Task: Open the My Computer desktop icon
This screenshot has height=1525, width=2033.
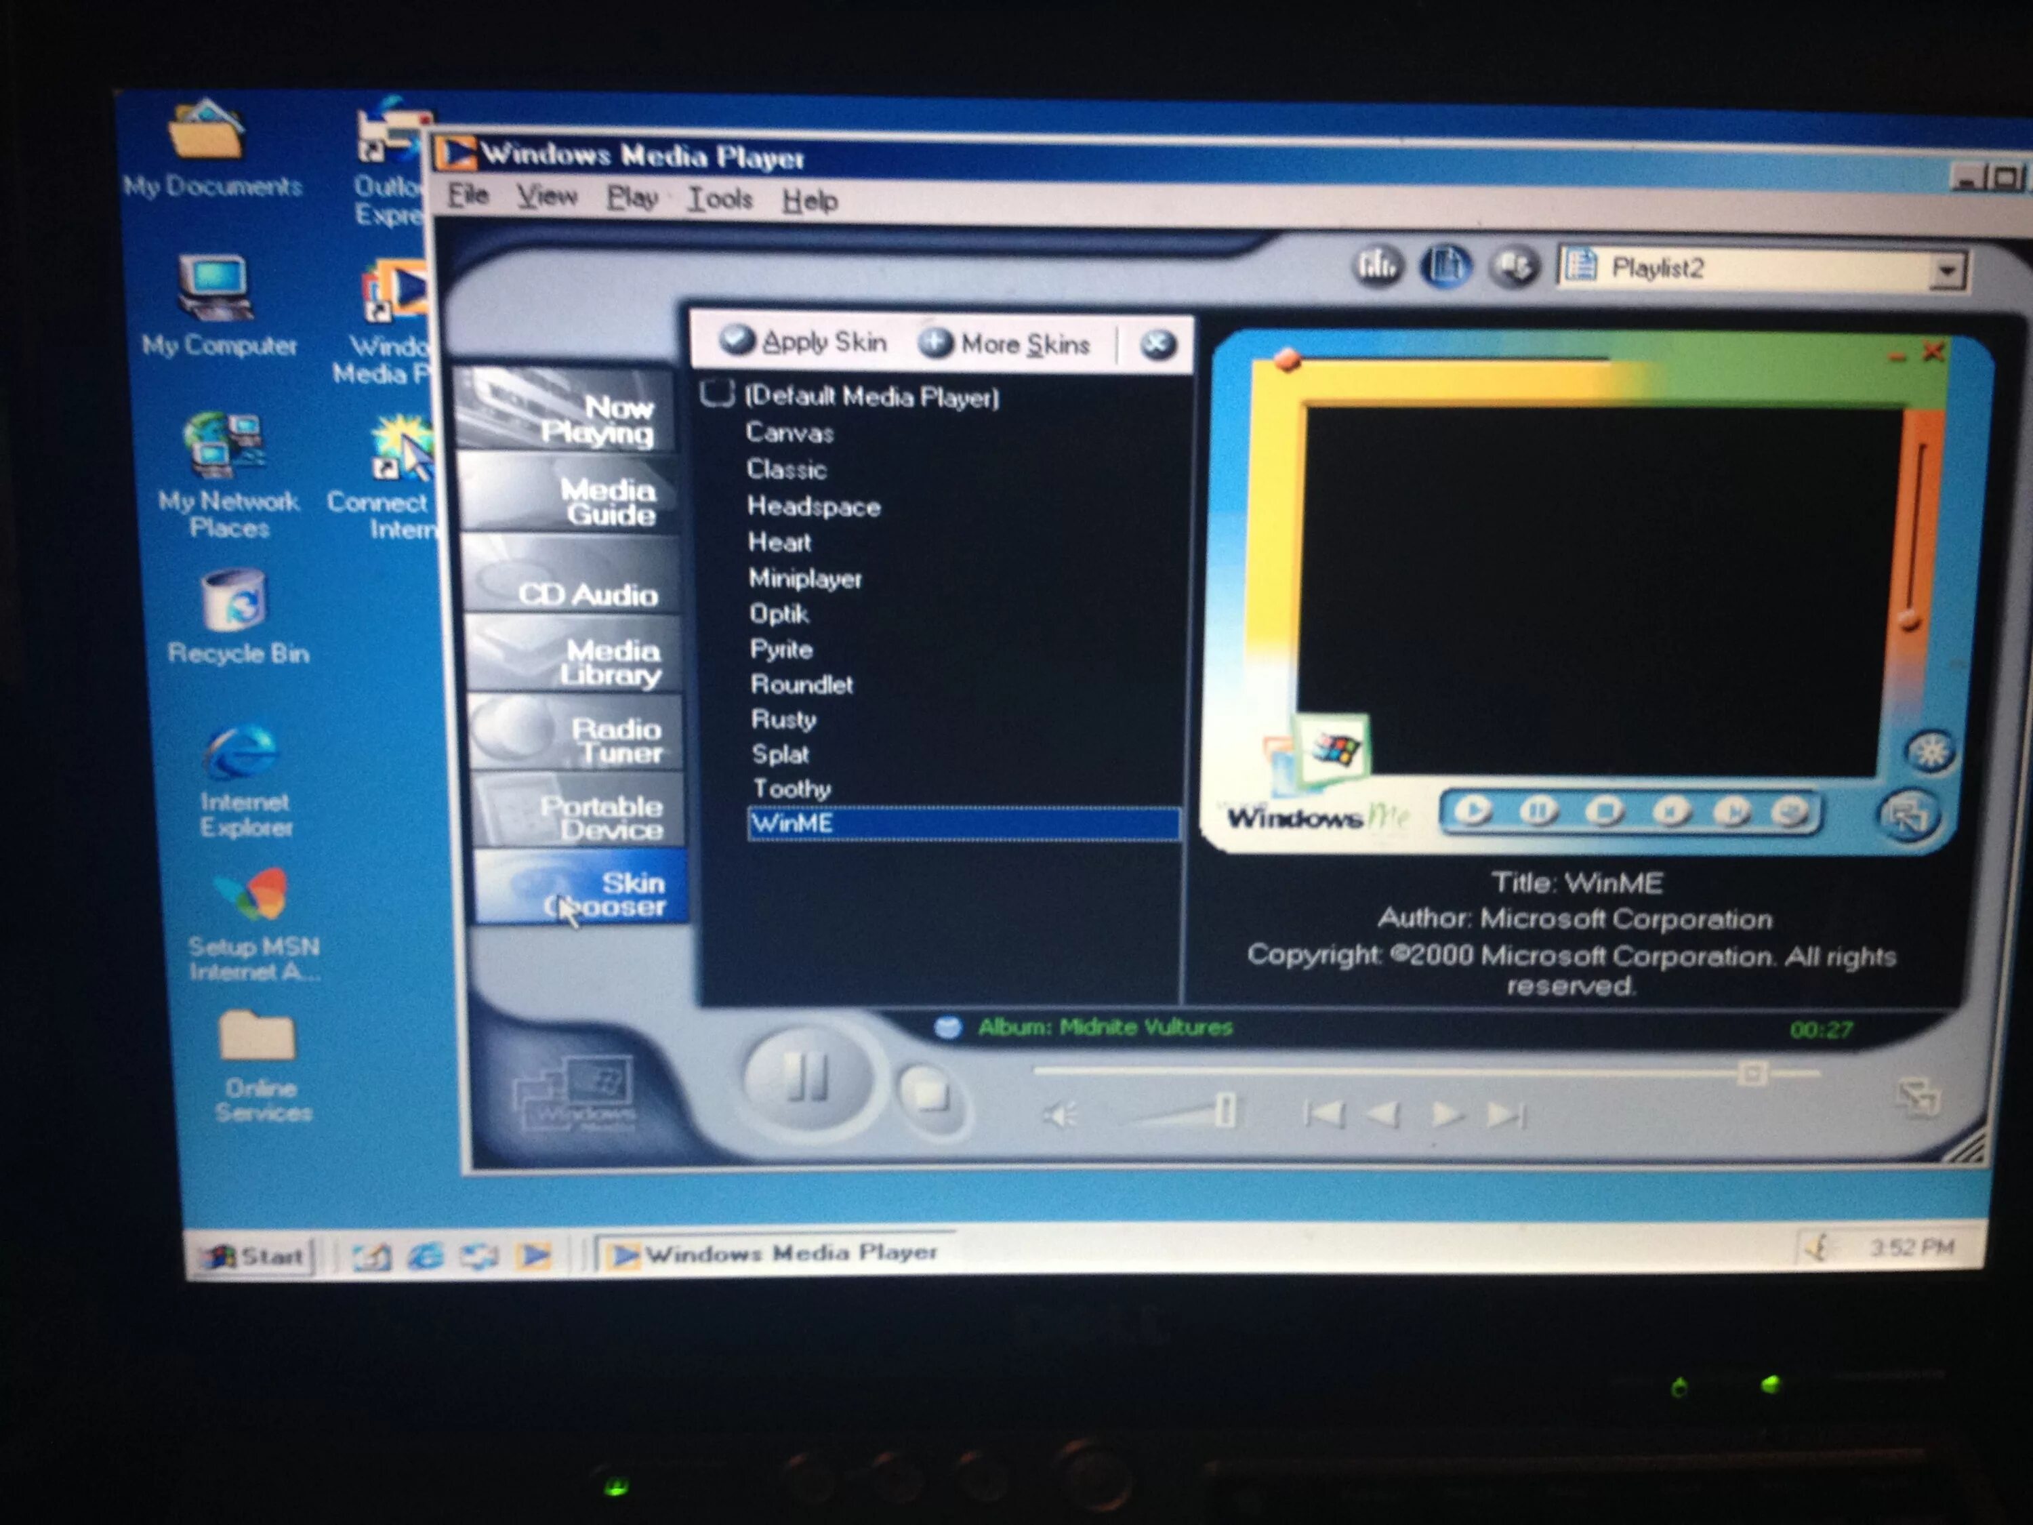Action: click(218, 306)
